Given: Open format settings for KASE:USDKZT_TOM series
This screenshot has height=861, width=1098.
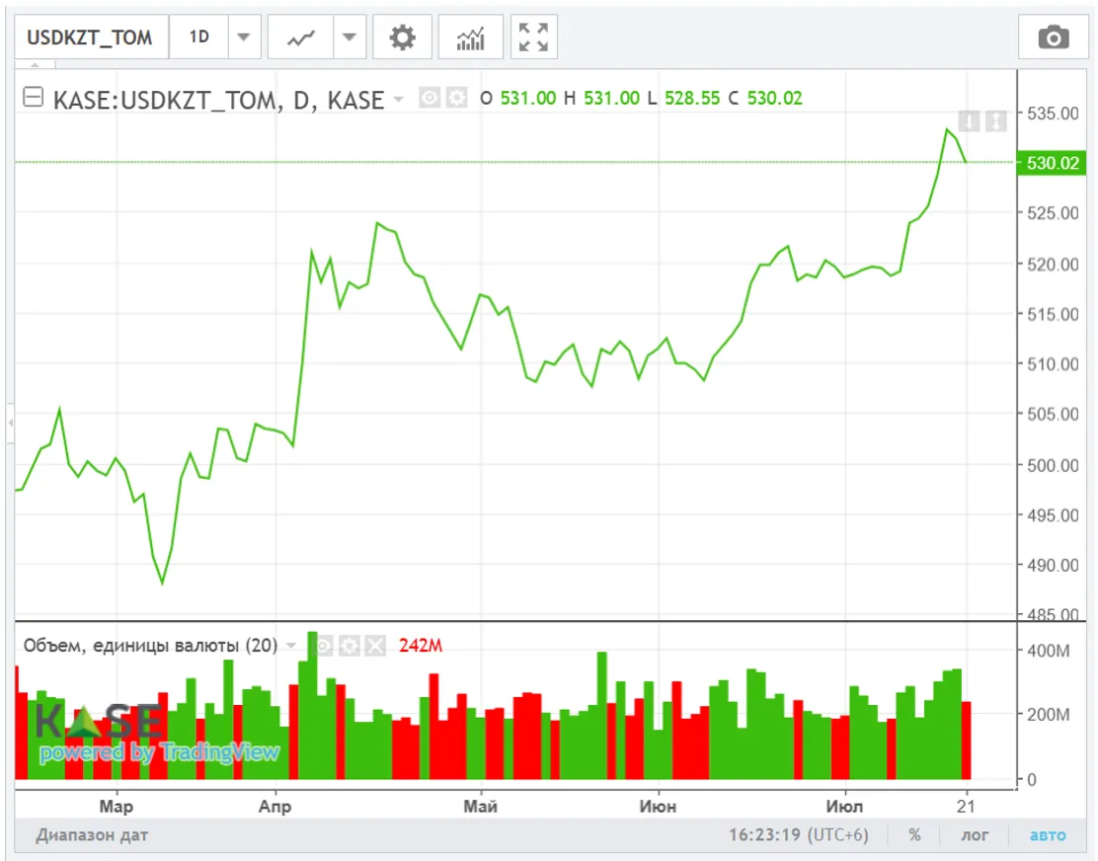Looking at the screenshot, I should (455, 98).
